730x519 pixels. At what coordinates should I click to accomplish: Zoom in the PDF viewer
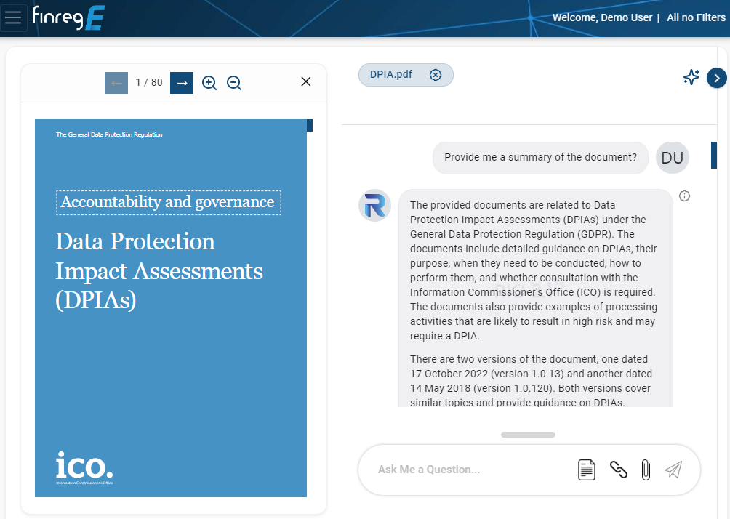(x=209, y=83)
